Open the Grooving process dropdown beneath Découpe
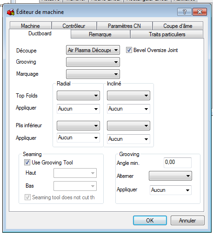Viewport: 213px width, 235px height. (x=93, y=62)
